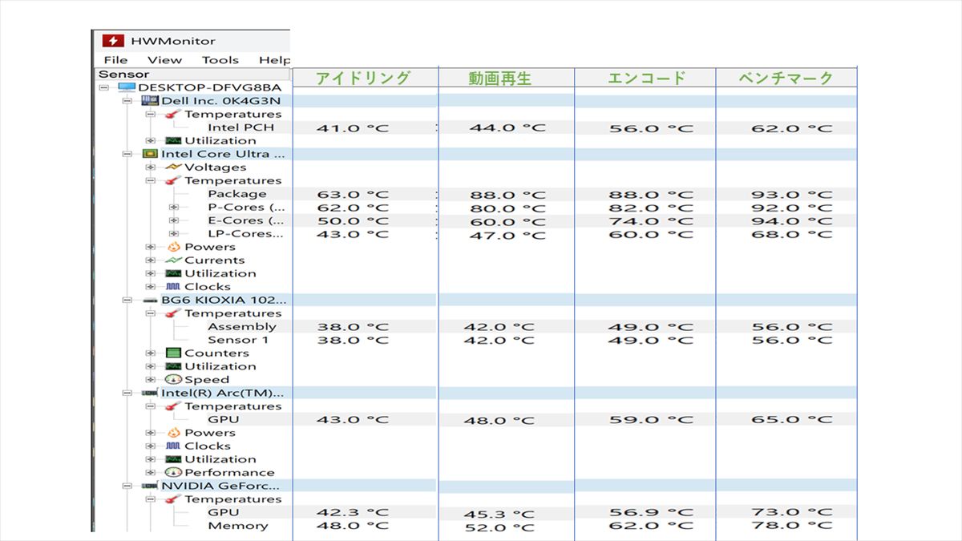The width and height of the screenshot is (962, 541).
Task: Select the GPU row under NVIDIA GeForce
Action: 223,512
